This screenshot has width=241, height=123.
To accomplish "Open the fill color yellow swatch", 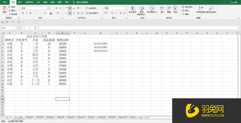I will (44, 13).
